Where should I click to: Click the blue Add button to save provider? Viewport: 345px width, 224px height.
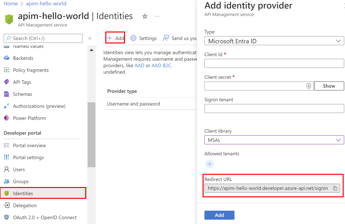pyautogui.click(x=219, y=215)
